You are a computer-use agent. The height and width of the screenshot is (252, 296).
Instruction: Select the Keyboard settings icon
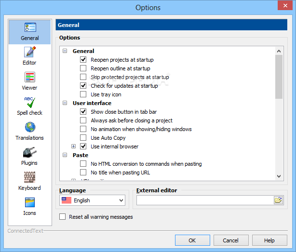pyautogui.click(x=29, y=177)
